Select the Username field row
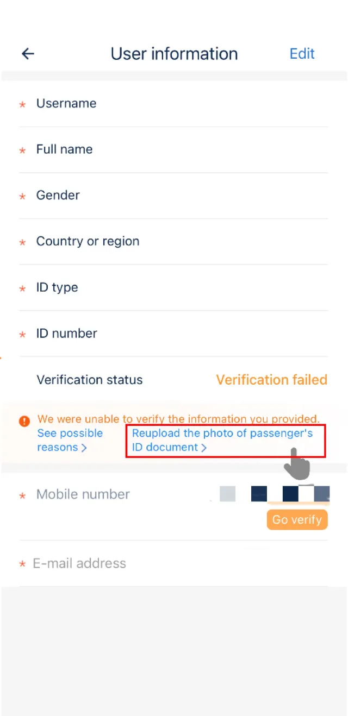Image resolution: width=348 pixels, height=716 pixels. click(x=173, y=104)
